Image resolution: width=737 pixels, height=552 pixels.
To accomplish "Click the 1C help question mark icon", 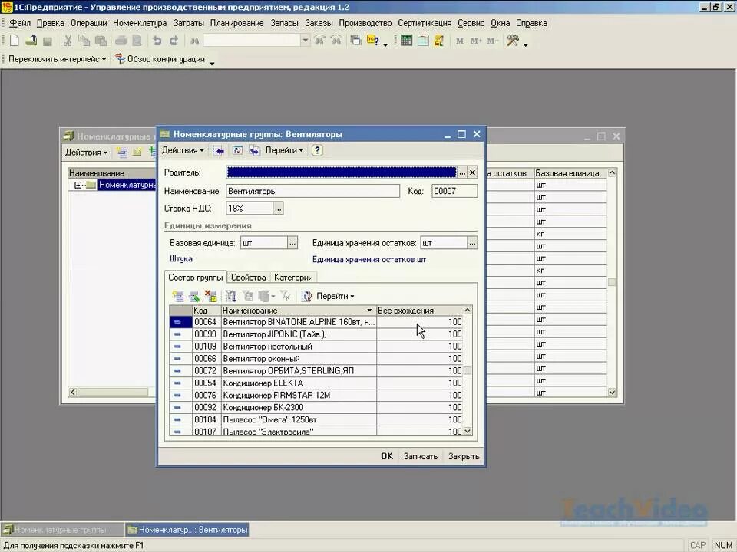I will pos(373,41).
